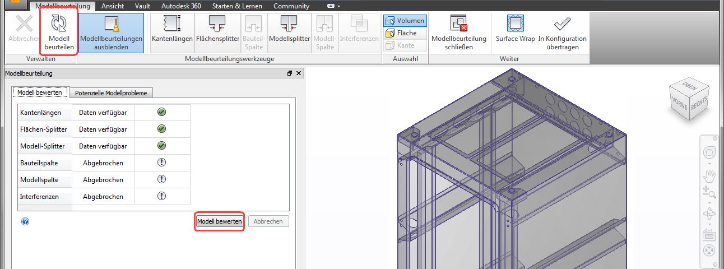This screenshot has height=269, width=724.
Task: Click the ViewCube RECHTS face
Action: [x=700, y=104]
